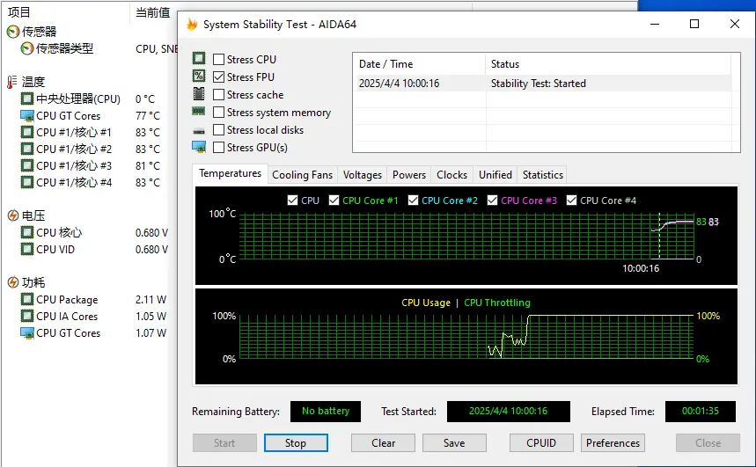The image size is (756, 467).
Task: Click the icon next to 传感器类型
Action: [x=27, y=48]
